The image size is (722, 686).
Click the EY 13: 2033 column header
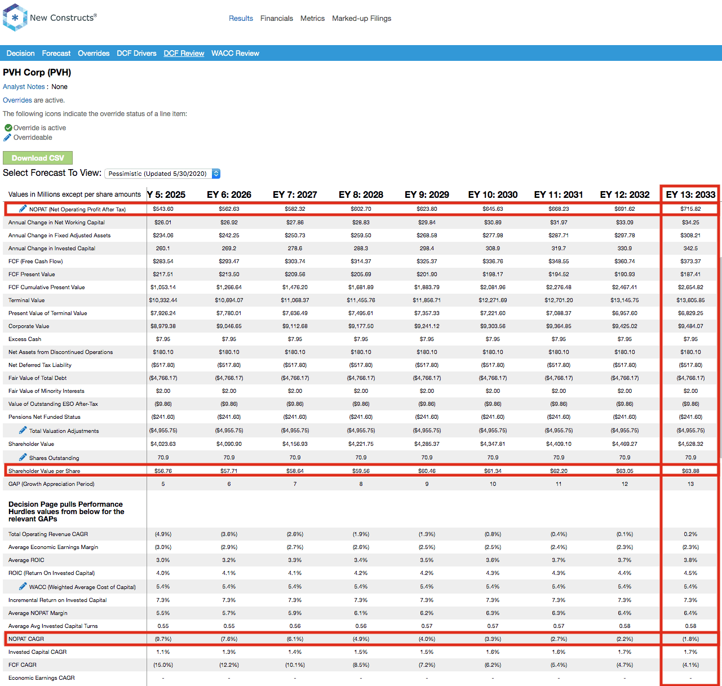point(690,194)
